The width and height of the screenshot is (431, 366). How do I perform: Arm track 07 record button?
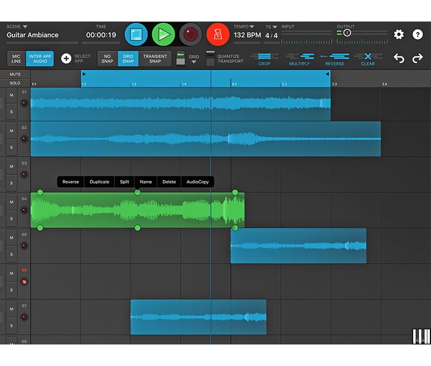(x=24, y=318)
